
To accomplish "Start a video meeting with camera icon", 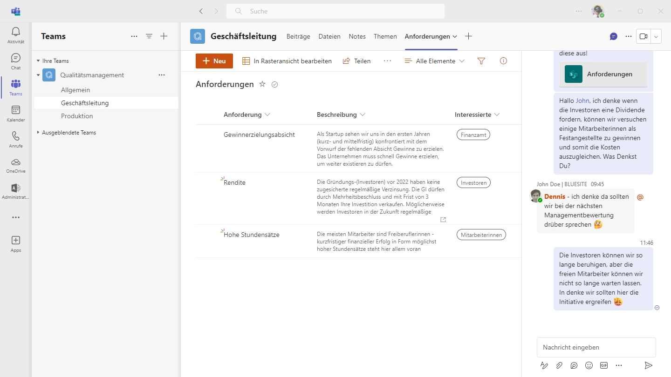I will coord(644,36).
